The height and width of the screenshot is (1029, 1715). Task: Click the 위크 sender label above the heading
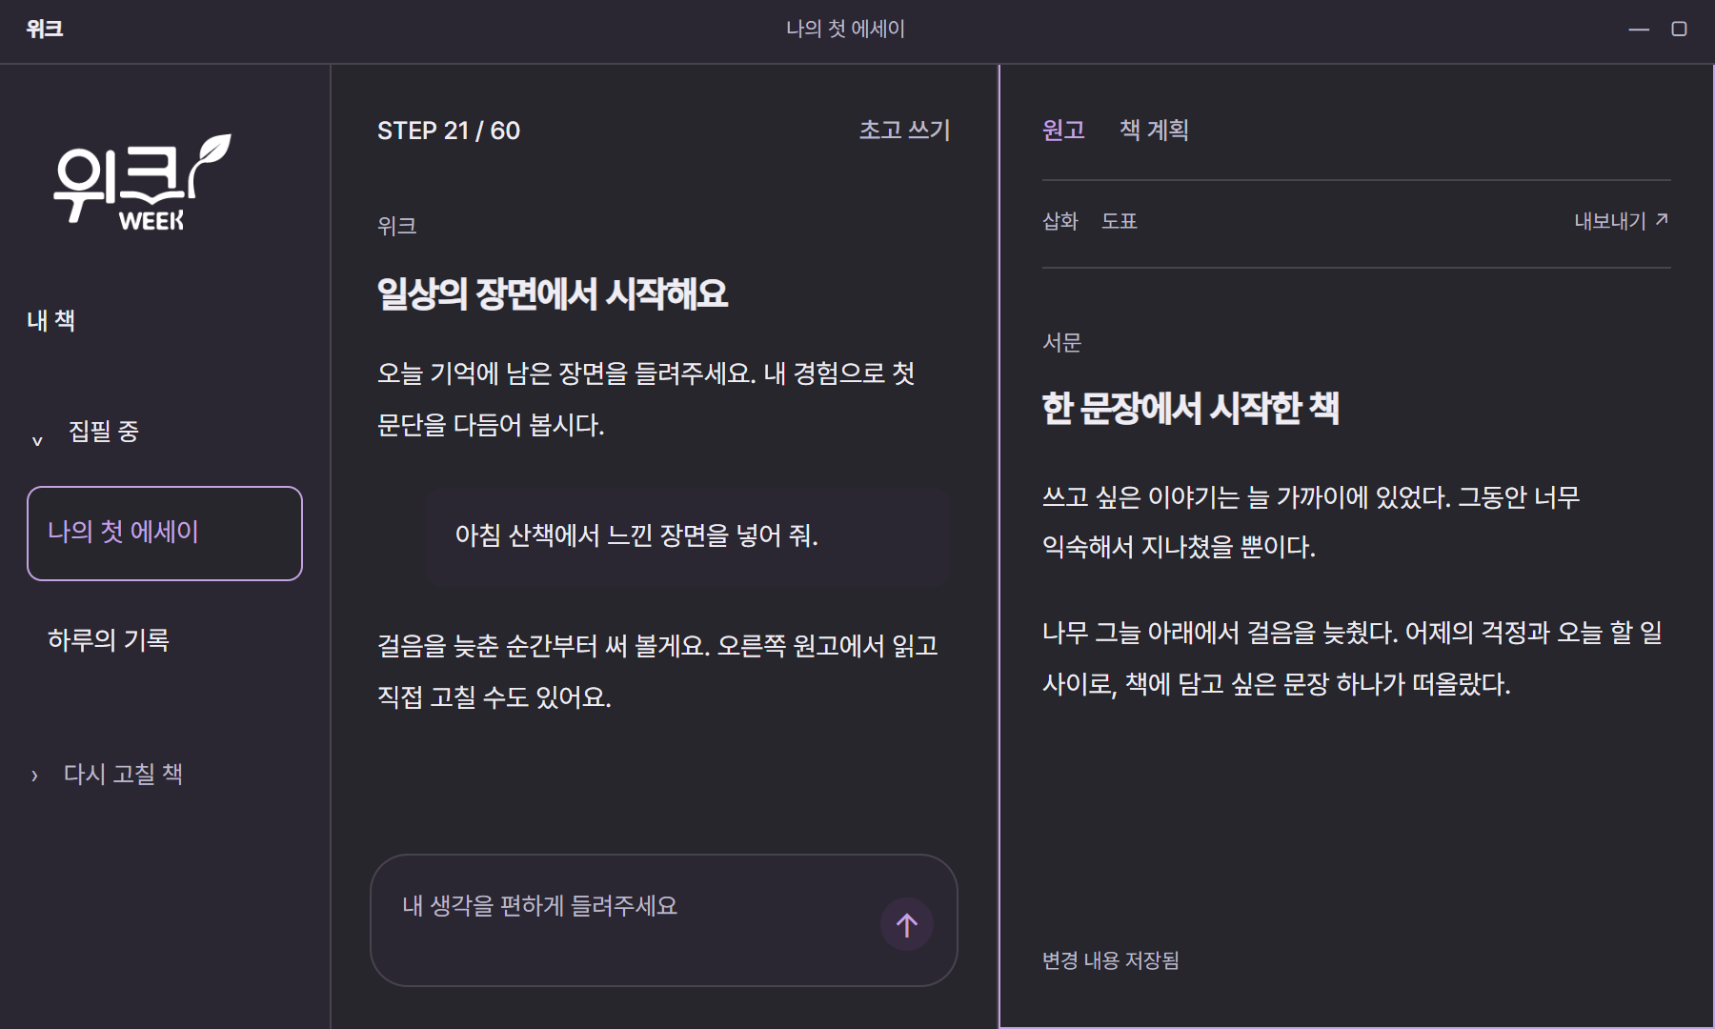coord(397,226)
